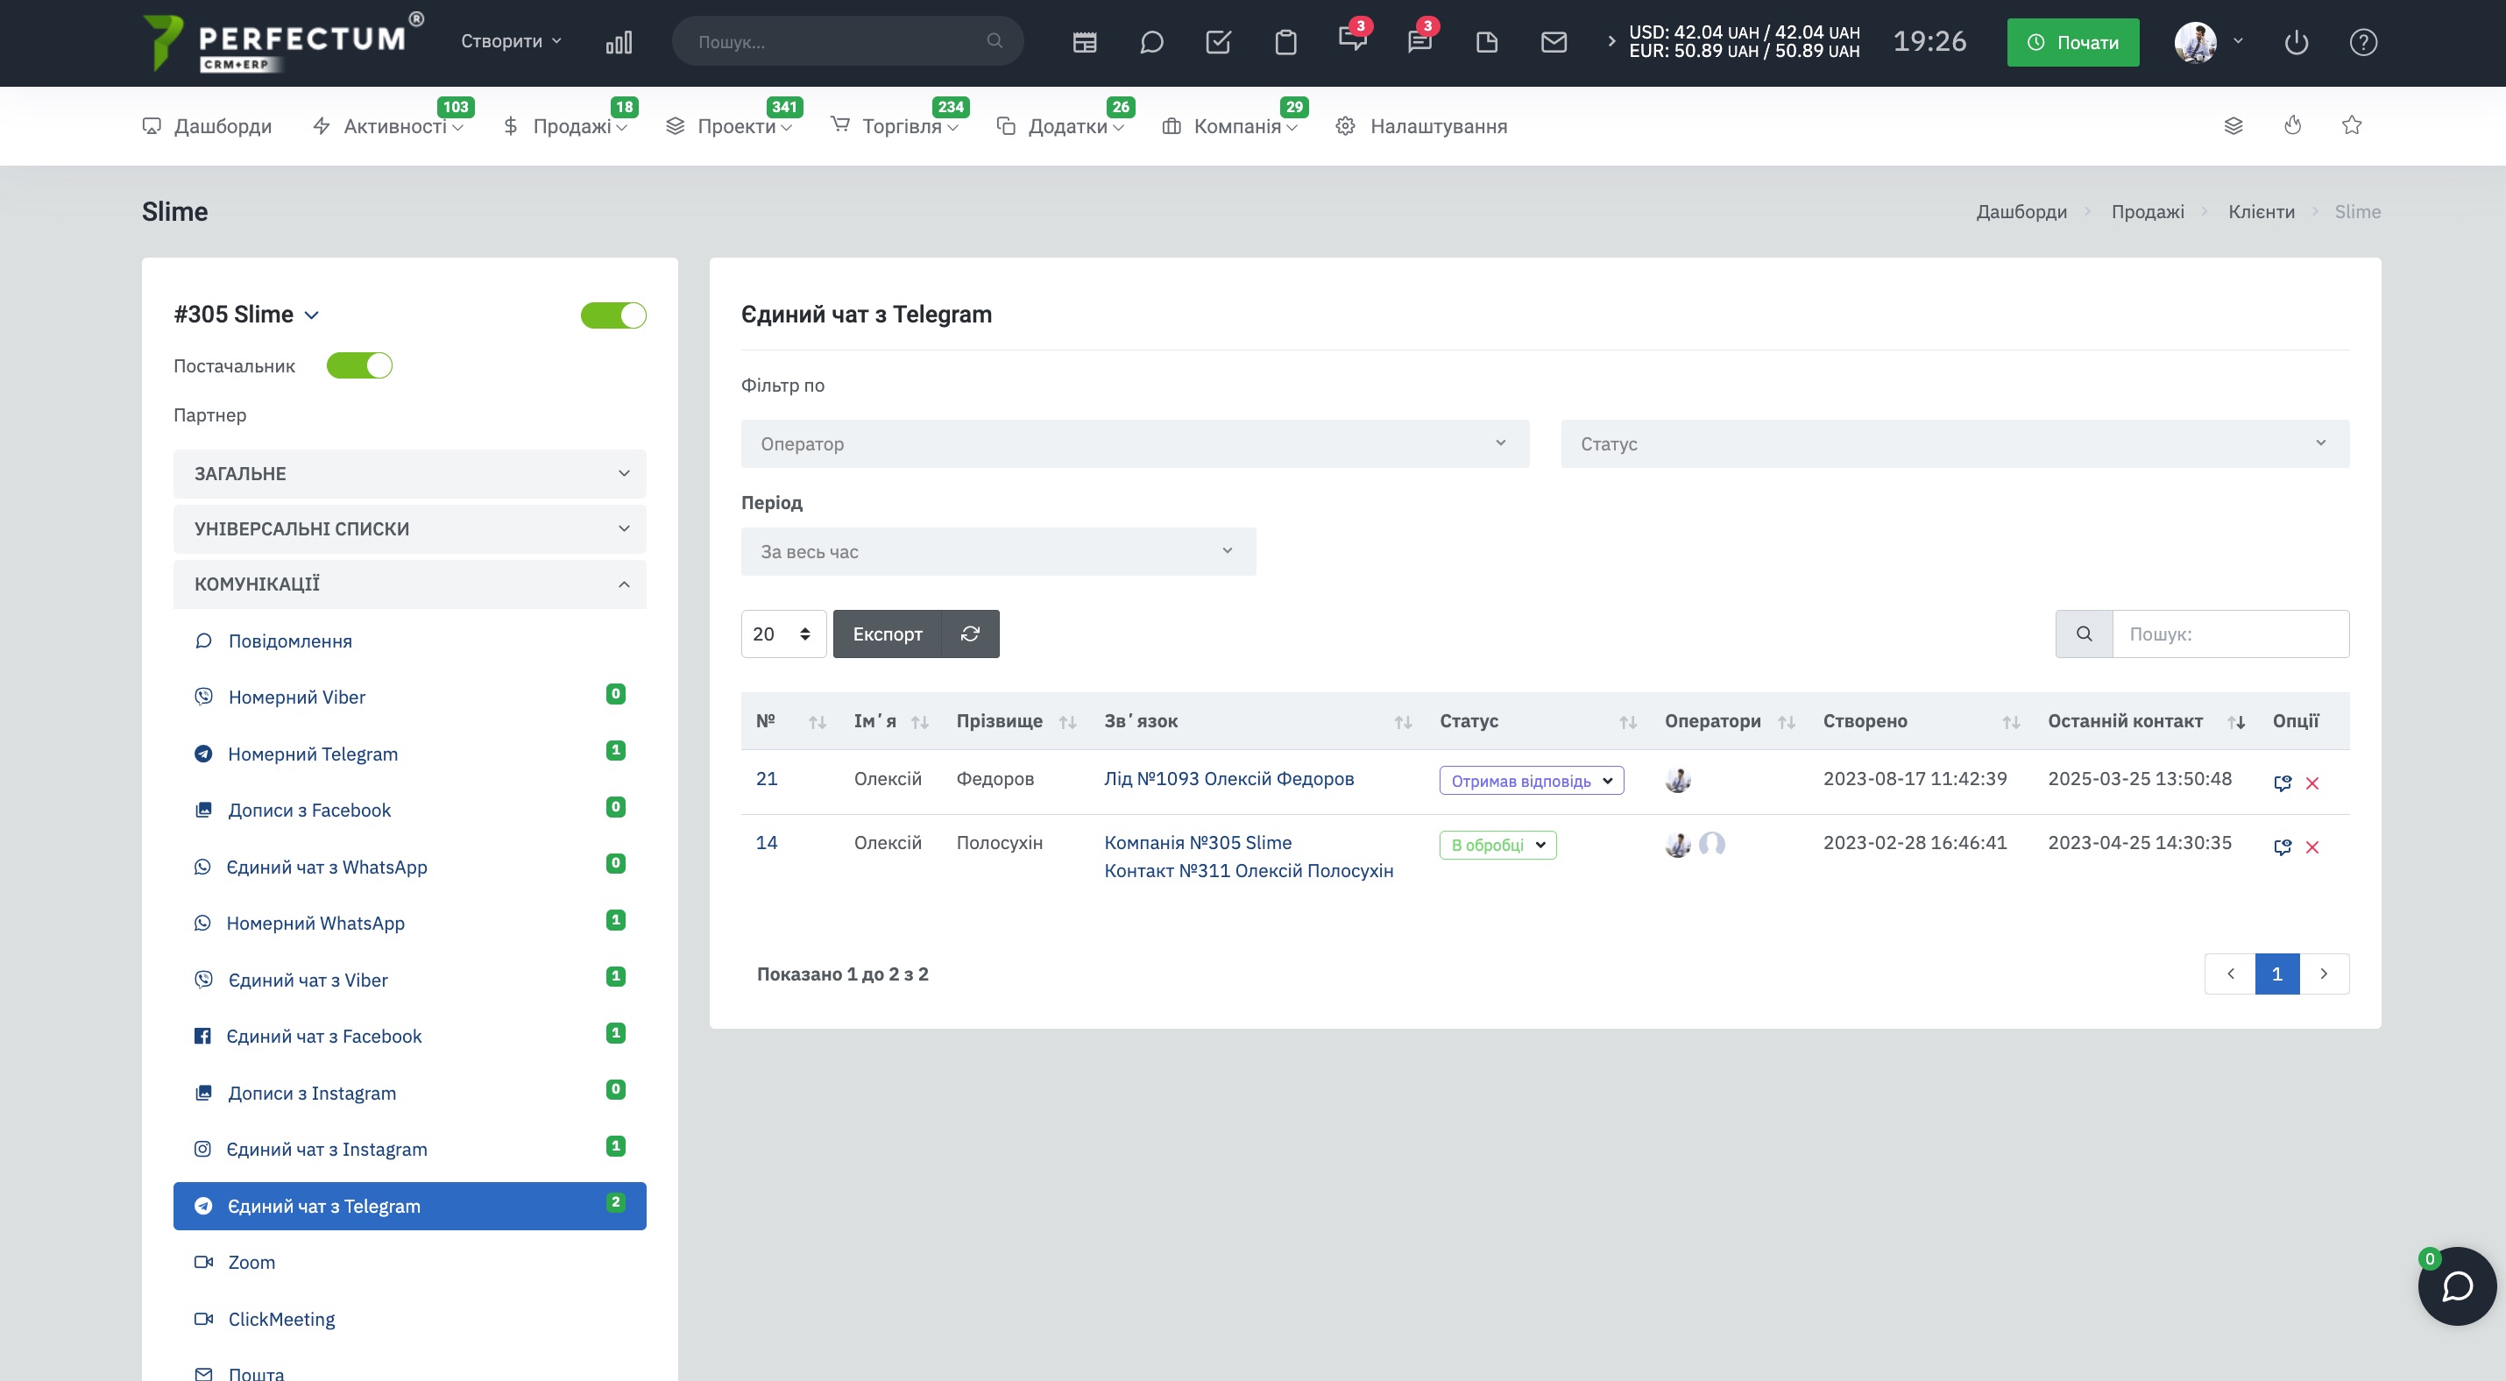Screen dimensions: 2506x1381
Task: Open chat icon for row 21 Федоров
Action: tap(2283, 783)
